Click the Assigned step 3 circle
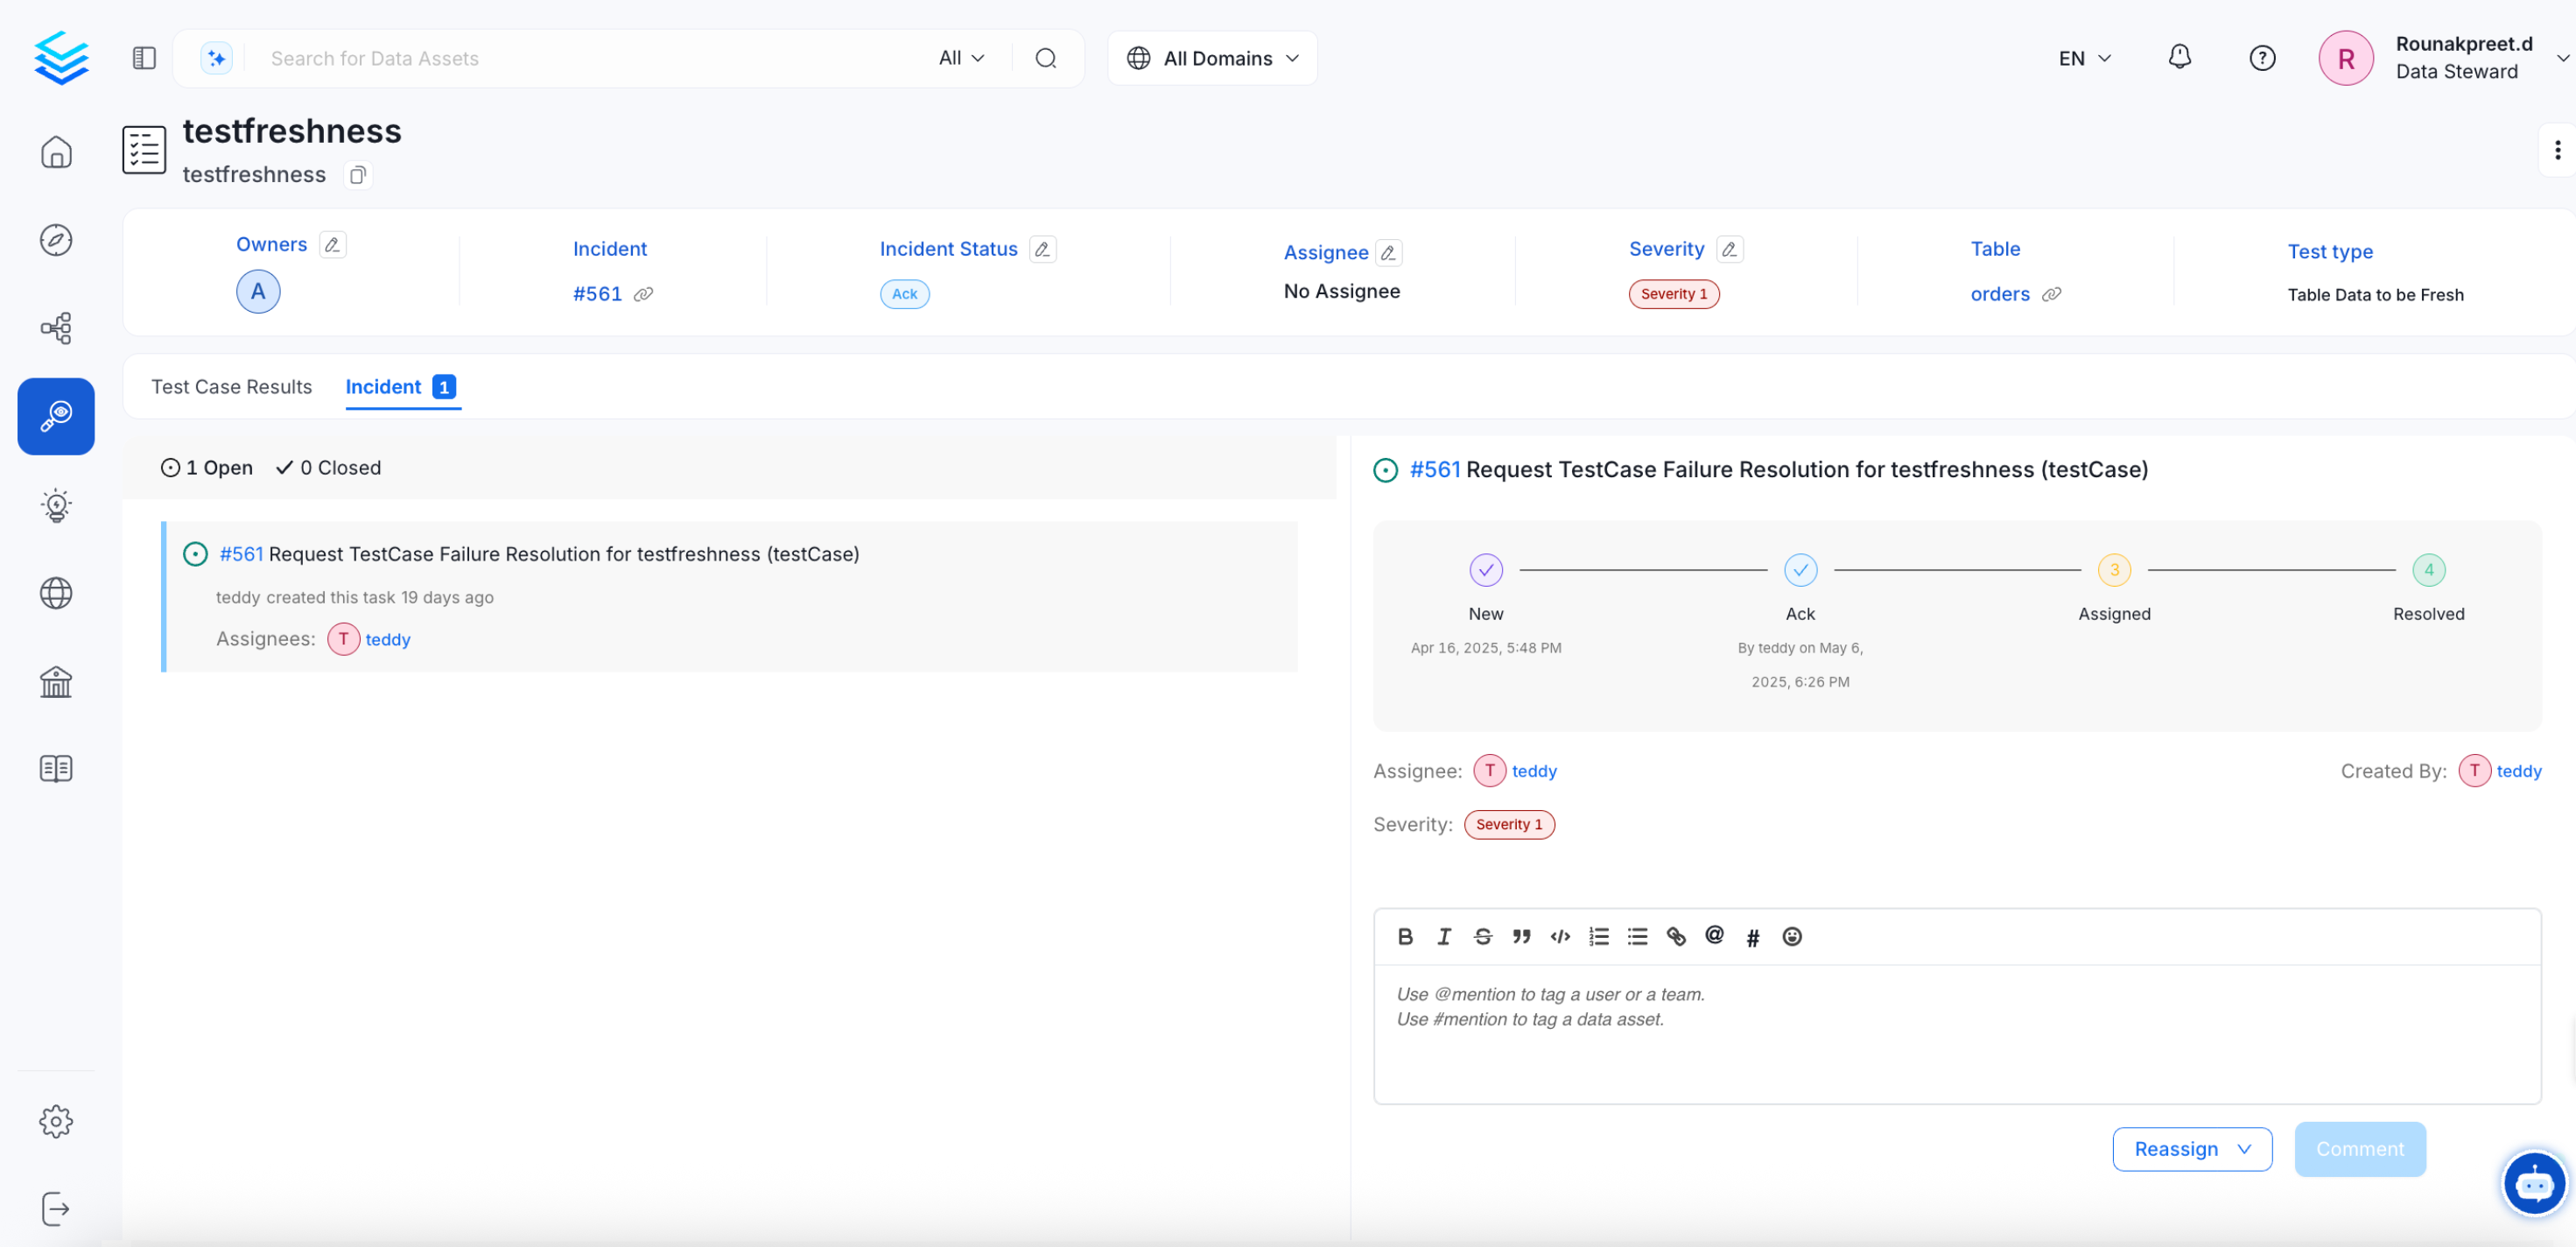Image resolution: width=2576 pixels, height=1247 pixels. pyautogui.click(x=2113, y=570)
